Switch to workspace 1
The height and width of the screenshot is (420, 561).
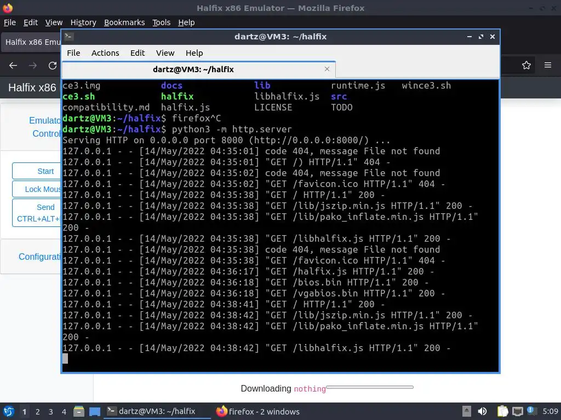(24, 412)
